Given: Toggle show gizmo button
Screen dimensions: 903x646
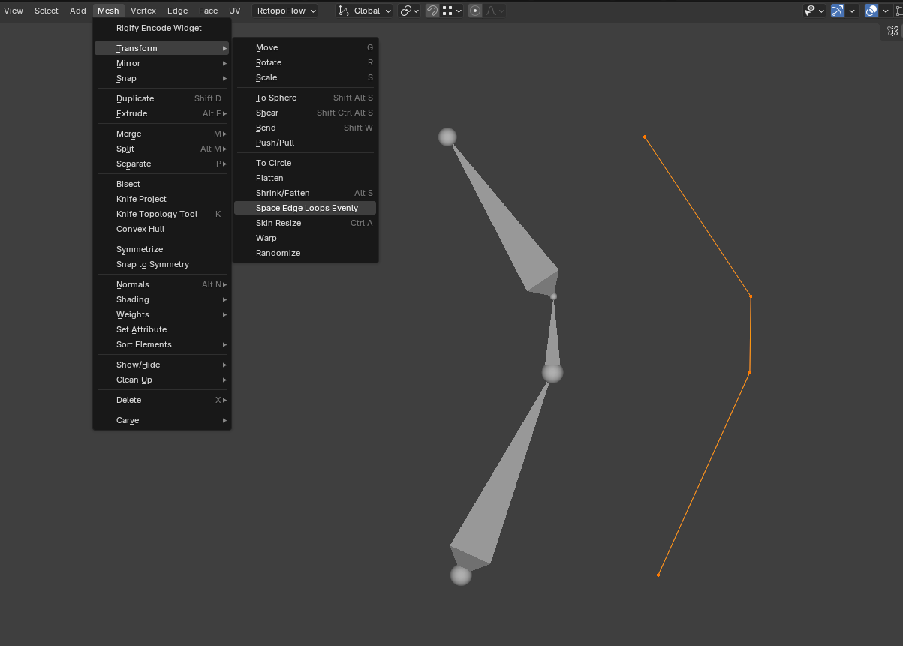Looking at the screenshot, I should (x=838, y=11).
